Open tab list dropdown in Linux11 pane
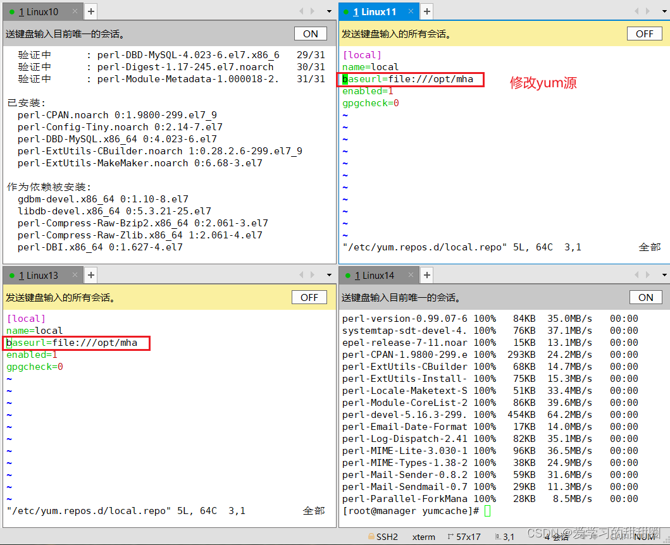This screenshot has width=670, height=545. click(664, 11)
